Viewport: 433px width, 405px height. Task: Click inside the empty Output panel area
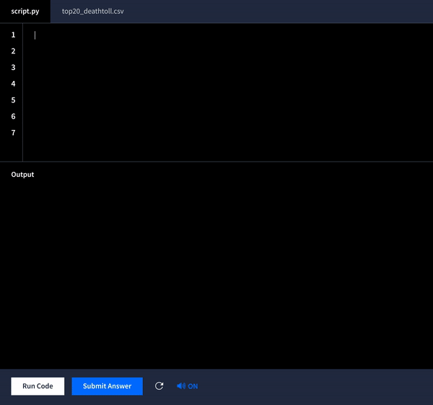tap(216, 274)
